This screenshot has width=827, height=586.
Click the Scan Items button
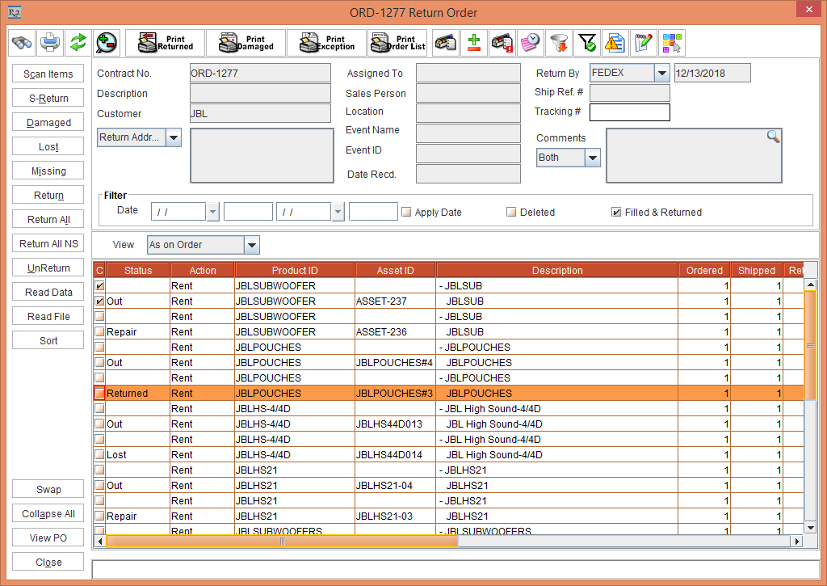pyautogui.click(x=48, y=74)
